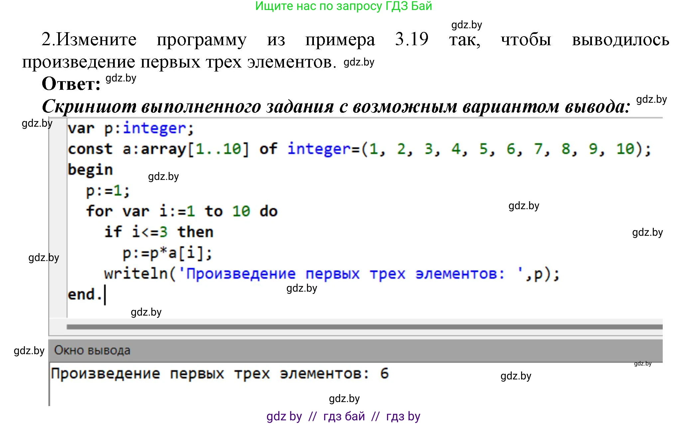Click the for var i:=1 to 10 do line

coord(182,211)
